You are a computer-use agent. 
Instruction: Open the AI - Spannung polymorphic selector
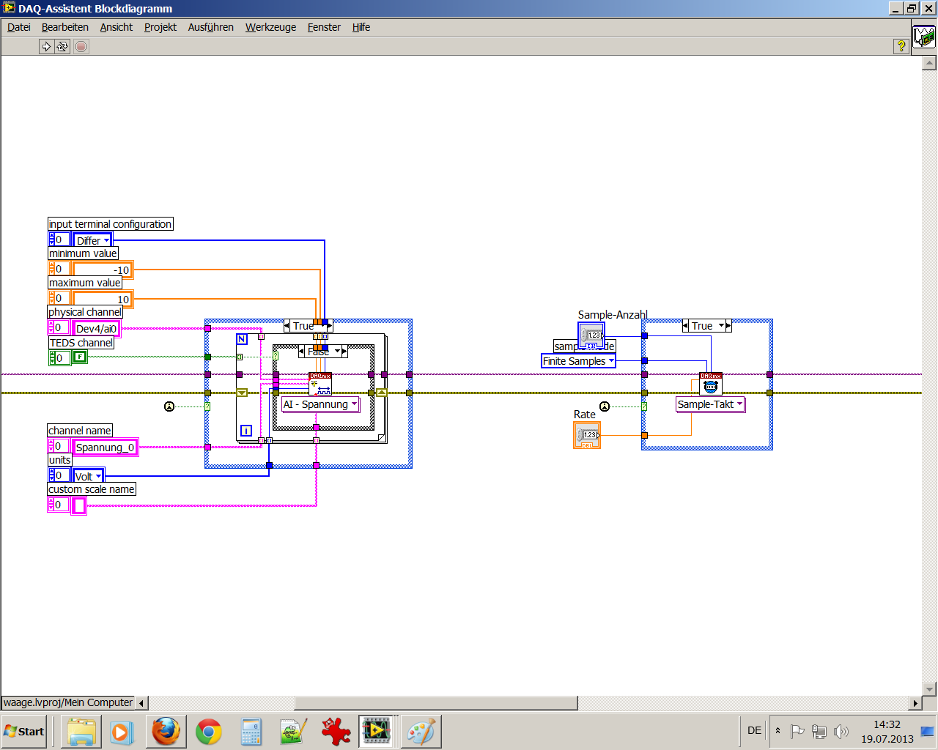pos(320,404)
